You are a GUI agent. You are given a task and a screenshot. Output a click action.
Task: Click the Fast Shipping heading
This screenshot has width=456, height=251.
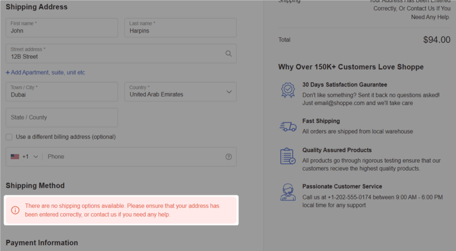pos(321,121)
